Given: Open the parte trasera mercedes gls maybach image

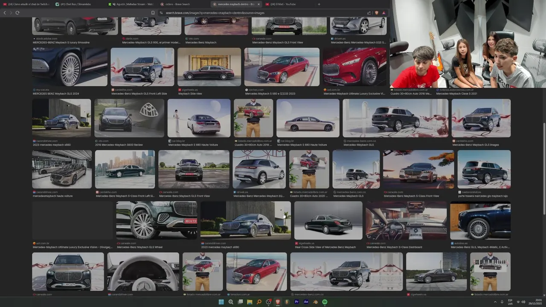Looking at the screenshot, I should (x=484, y=169).
